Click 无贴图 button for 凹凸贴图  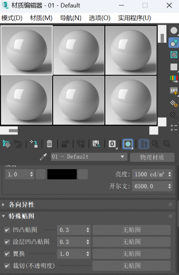[x=131, y=230]
